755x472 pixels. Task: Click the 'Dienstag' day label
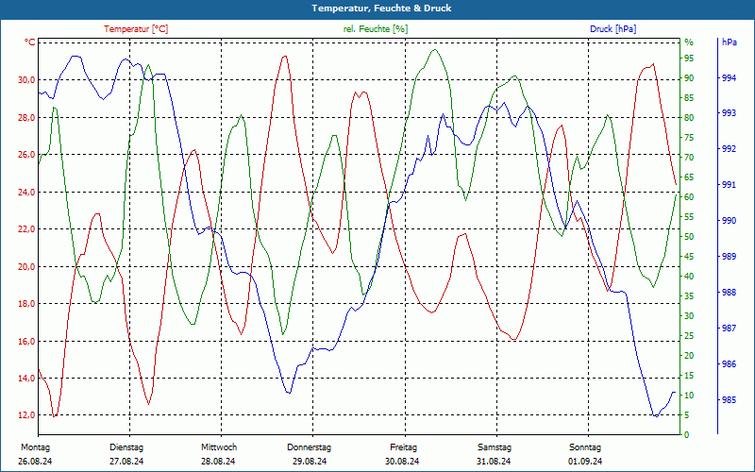click(126, 447)
